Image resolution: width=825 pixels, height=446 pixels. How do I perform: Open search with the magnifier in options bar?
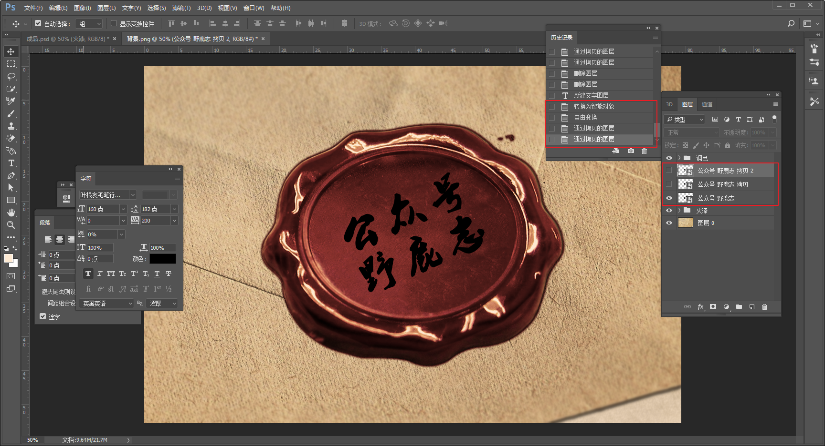coord(791,23)
